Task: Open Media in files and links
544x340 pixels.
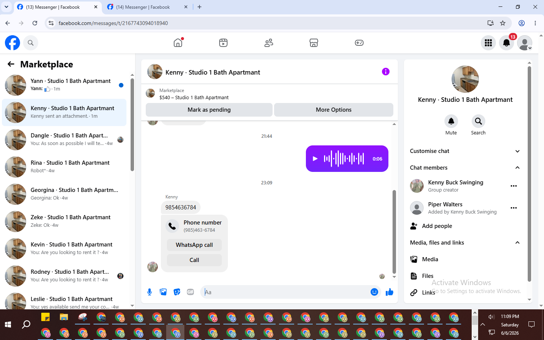Action: pyautogui.click(x=465, y=259)
